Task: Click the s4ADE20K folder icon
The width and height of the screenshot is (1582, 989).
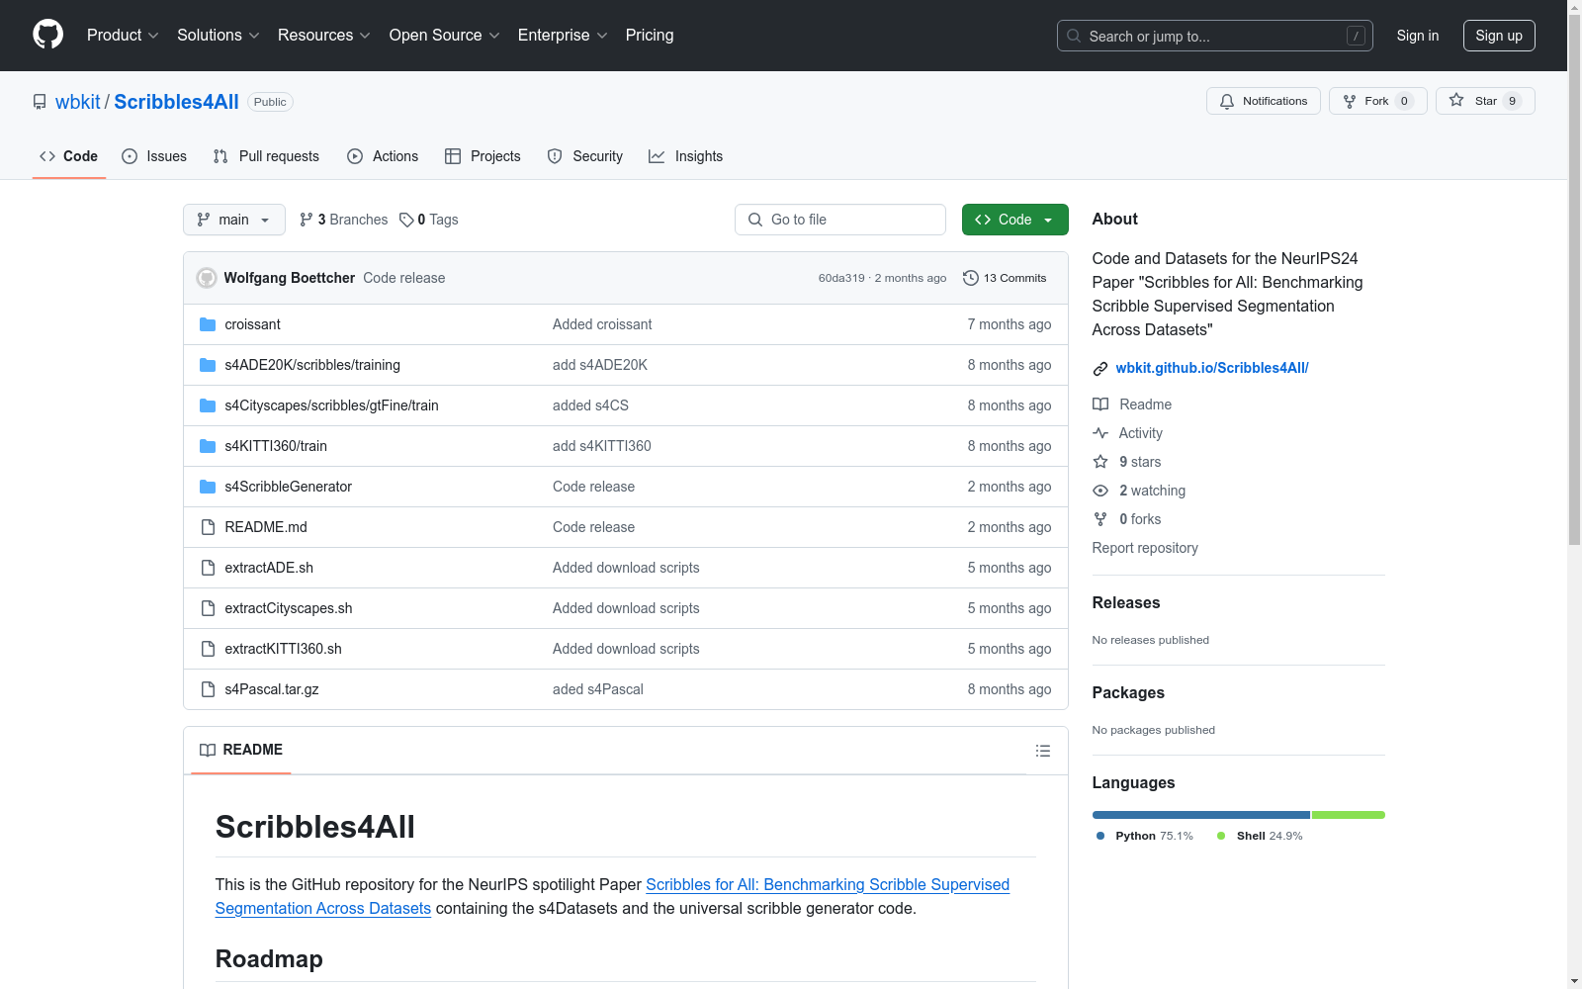Action: [x=208, y=365]
